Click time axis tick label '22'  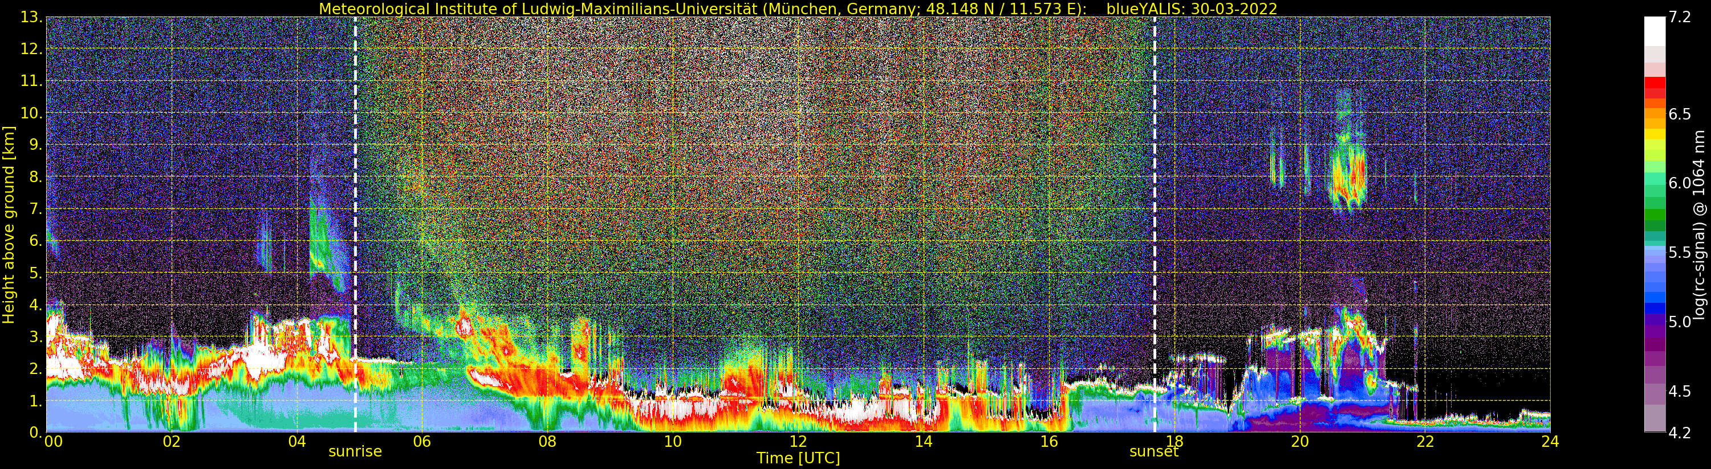click(1425, 441)
